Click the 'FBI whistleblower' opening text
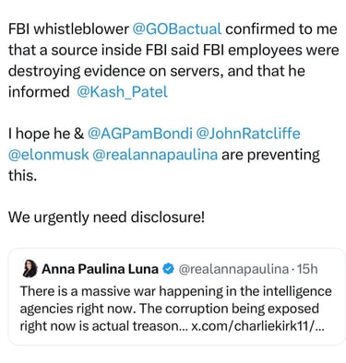This screenshot has height=363, width=346. point(68,29)
